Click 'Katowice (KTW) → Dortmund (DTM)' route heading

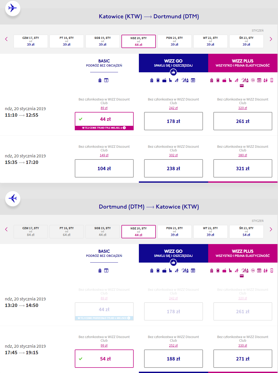(x=149, y=16)
